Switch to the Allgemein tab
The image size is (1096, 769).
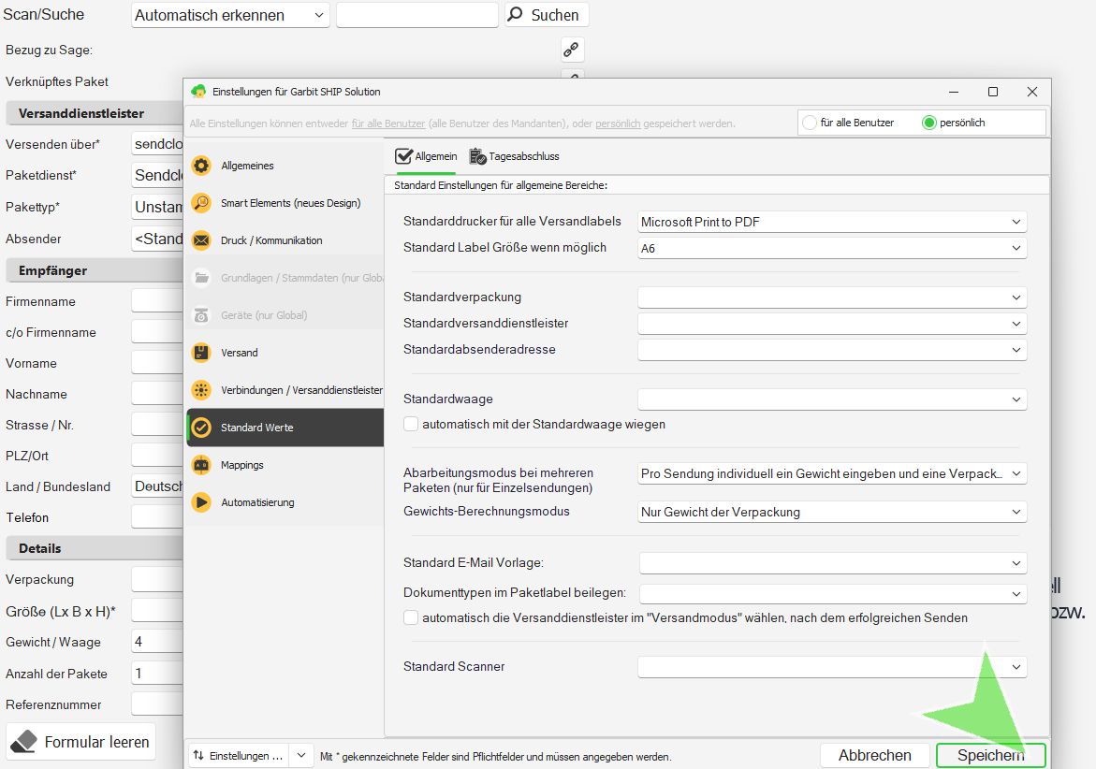coord(426,156)
